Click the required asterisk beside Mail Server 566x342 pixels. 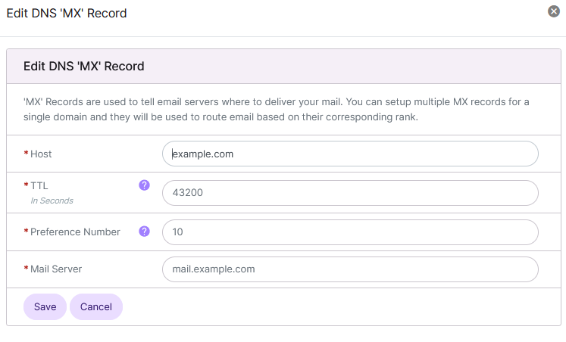click(x=27, y=269)
